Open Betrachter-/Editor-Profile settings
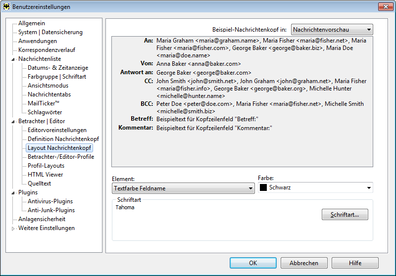 click(x=61, y=157)
